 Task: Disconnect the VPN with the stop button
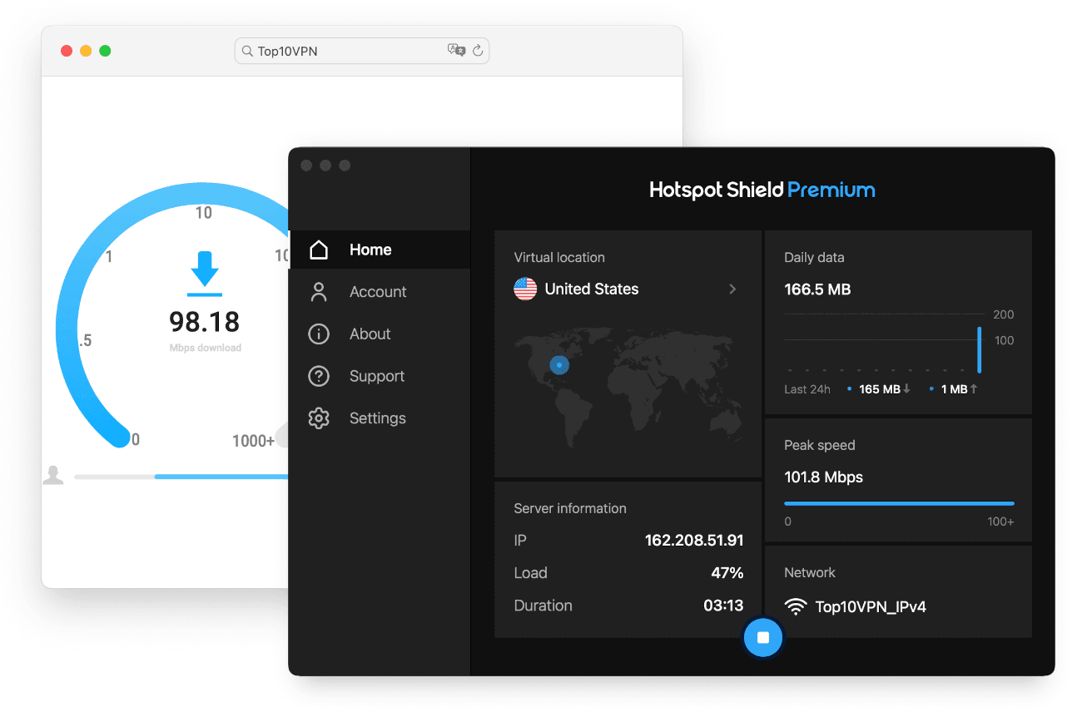point(762,637)
